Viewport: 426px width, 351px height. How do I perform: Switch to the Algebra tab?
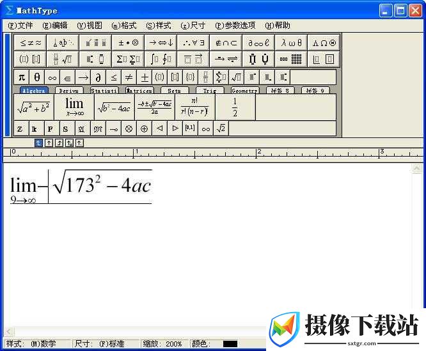(34, 91)
